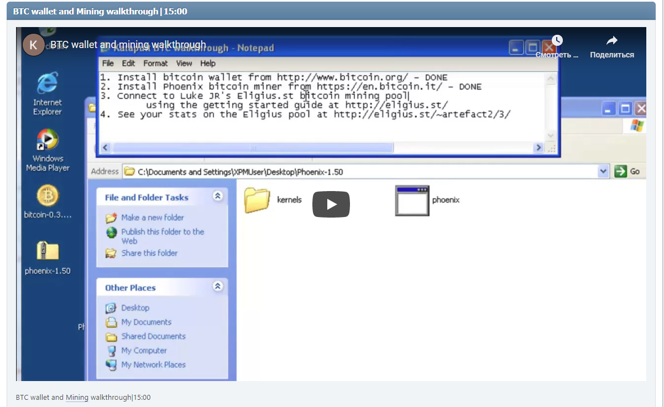Open the address bar dropdown arrow

(x=603, y=172)
